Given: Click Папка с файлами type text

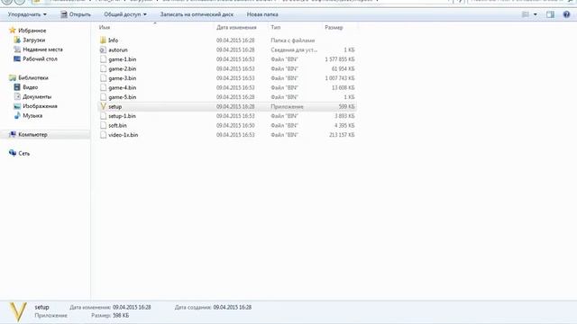Looking at the screenshot, I should [x=292, y=40].
